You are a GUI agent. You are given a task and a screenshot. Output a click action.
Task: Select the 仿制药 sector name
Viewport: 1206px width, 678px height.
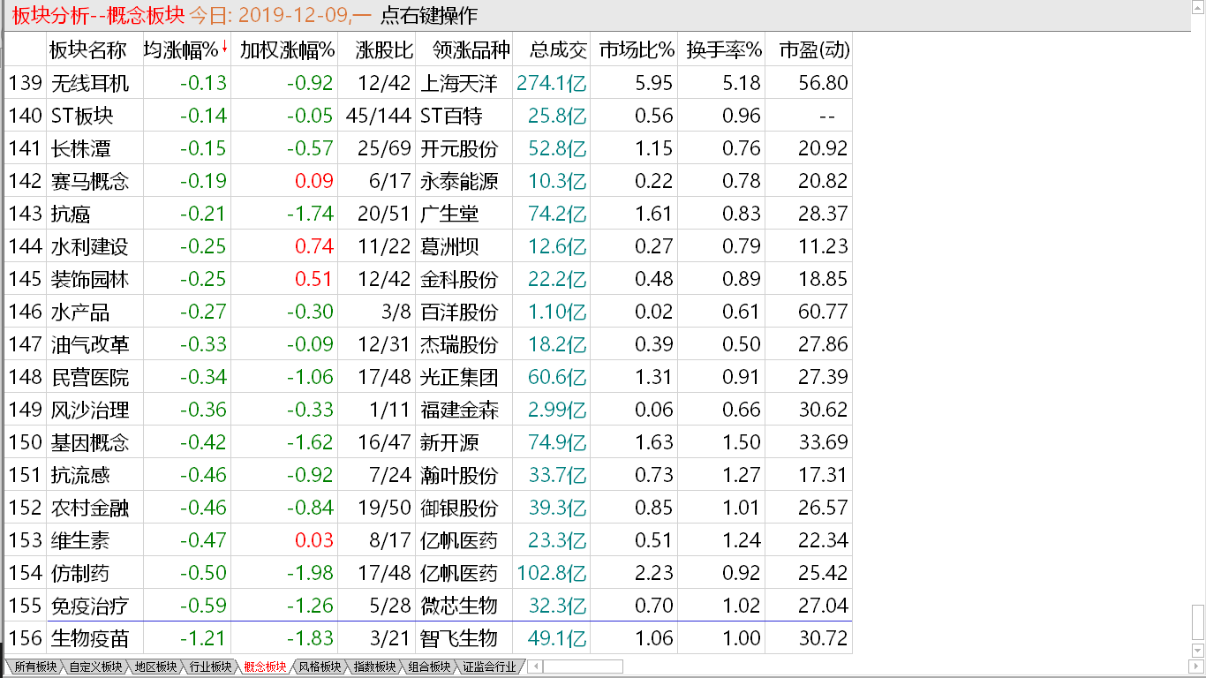coord(81,573)
